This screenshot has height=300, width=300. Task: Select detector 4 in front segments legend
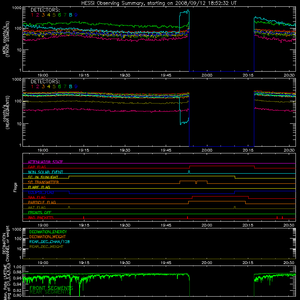49,15
